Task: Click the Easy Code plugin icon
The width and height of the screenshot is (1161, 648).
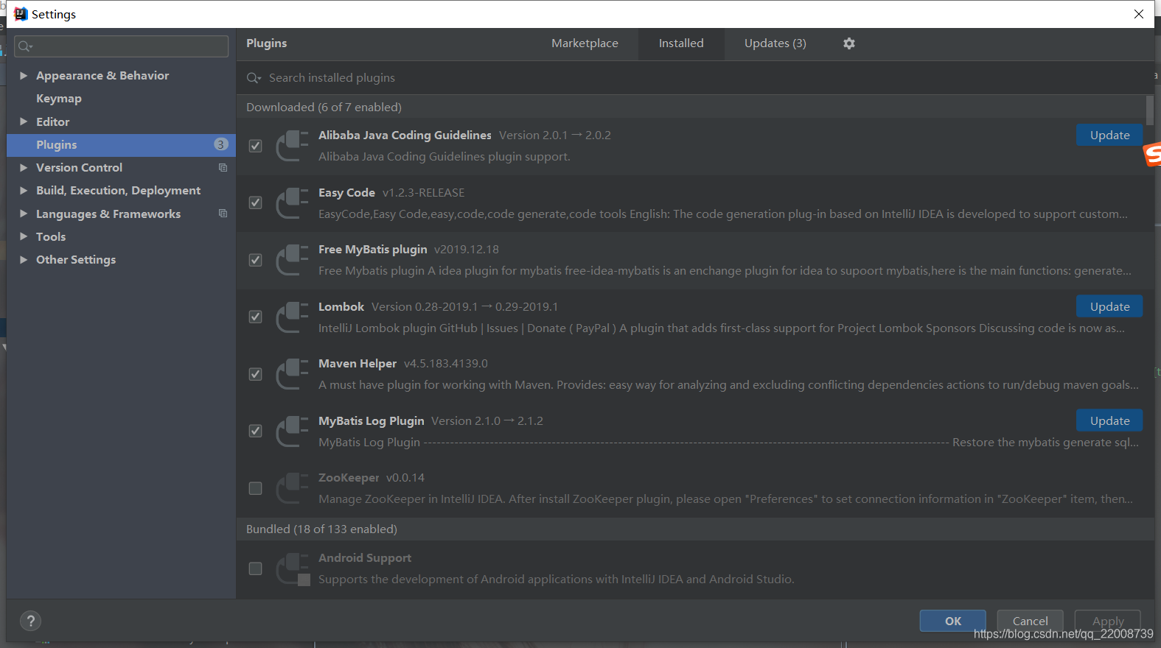Action: [x=293, y=202]
